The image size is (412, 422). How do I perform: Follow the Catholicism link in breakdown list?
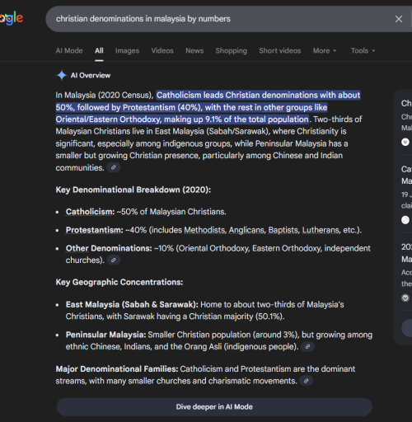click(x=90, y=212)
